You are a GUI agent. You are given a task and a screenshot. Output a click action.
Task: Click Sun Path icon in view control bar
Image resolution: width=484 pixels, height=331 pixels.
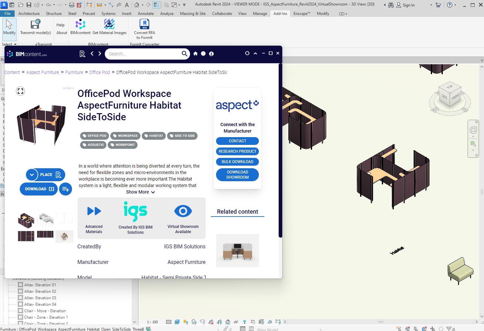[x=185, y=322]
